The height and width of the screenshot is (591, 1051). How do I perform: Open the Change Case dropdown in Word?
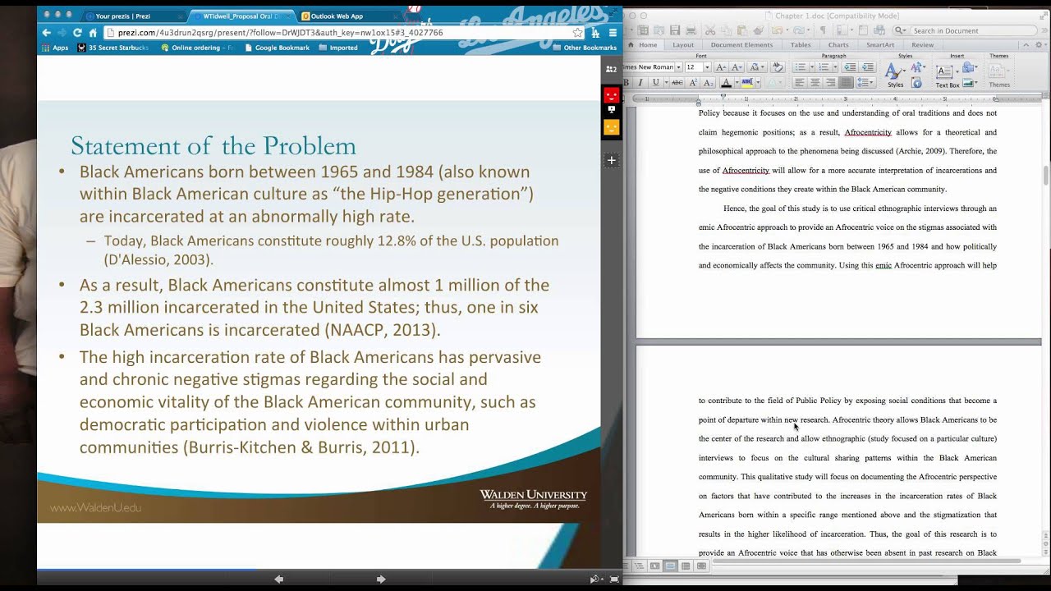756,67
